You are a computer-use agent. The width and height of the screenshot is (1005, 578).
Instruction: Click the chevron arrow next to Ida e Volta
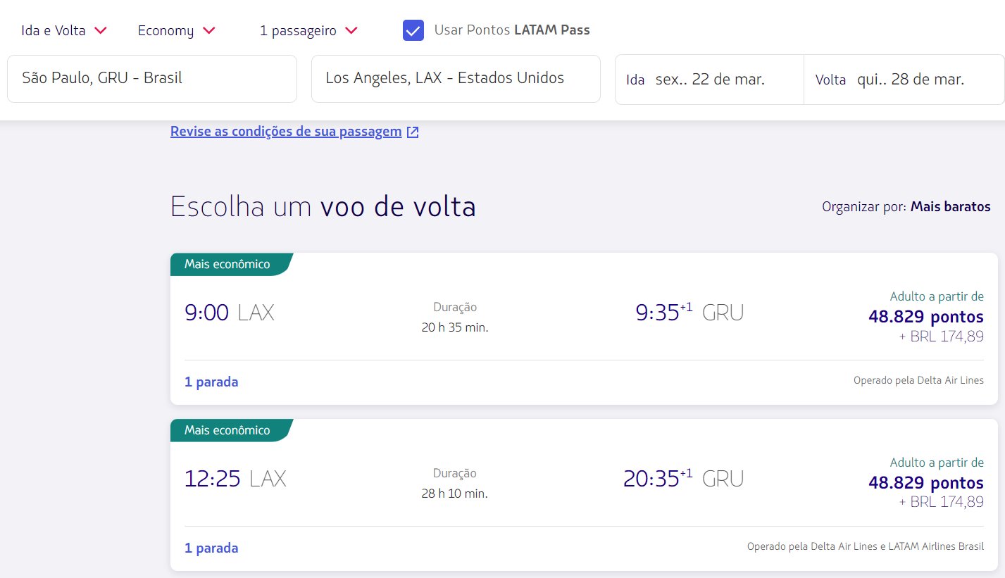tap(100, 30)
